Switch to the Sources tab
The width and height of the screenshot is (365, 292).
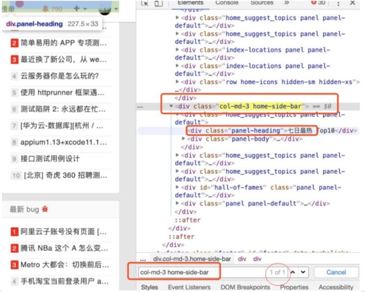pos(262,3)
